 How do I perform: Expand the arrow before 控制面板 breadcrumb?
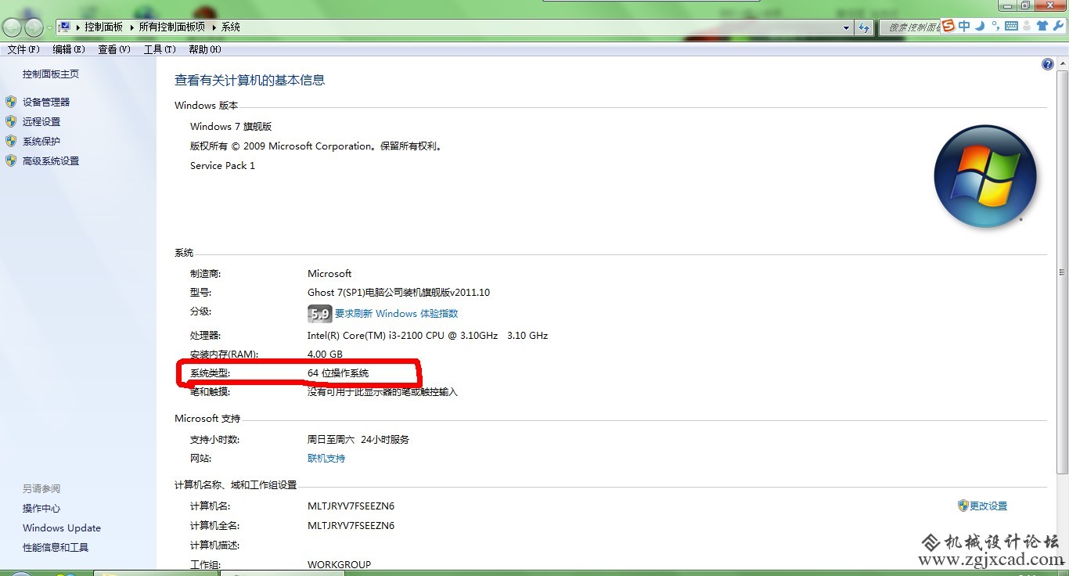(x=78, y=27)
